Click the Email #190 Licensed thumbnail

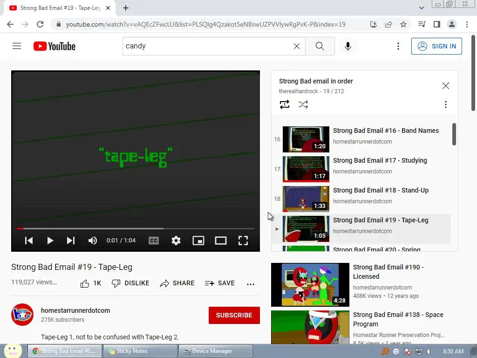click(310, 285)
